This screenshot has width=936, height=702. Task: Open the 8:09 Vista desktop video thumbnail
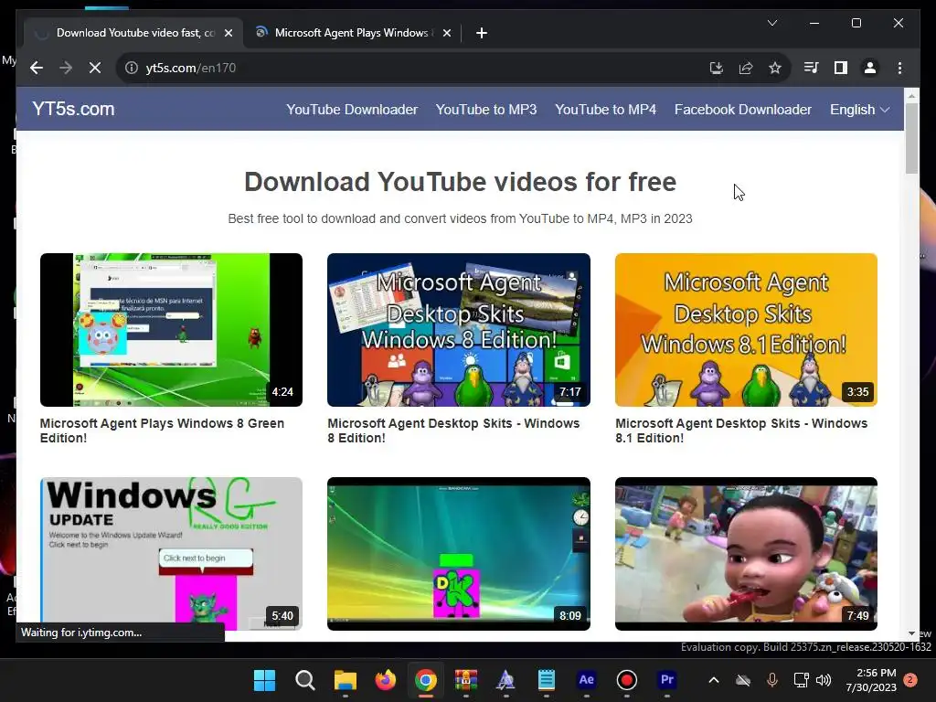459,553
